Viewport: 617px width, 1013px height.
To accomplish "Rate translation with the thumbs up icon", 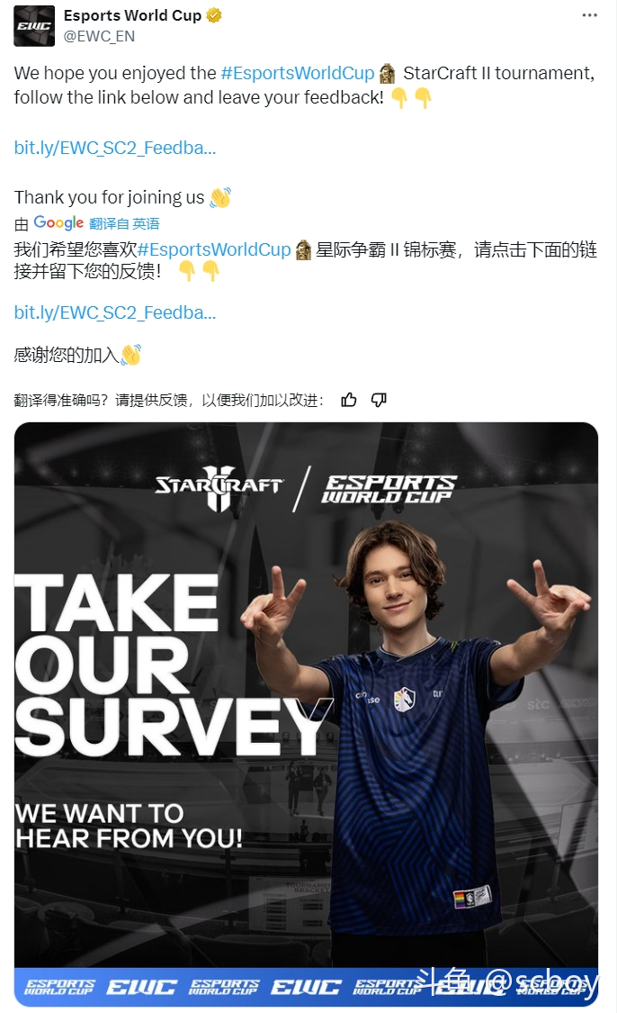I will click(348, 400).
